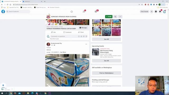Screen dimensions: 169x95
Task: Open the Account profile avatar menu
Action: (164, 12)
